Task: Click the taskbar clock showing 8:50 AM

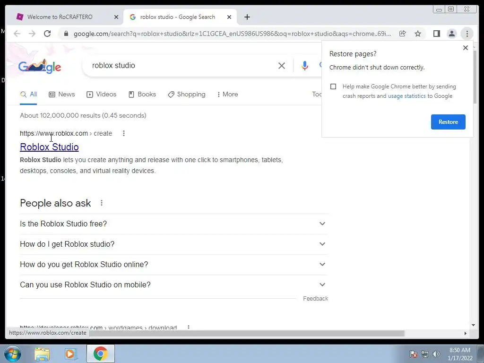Action: point(460,354)
